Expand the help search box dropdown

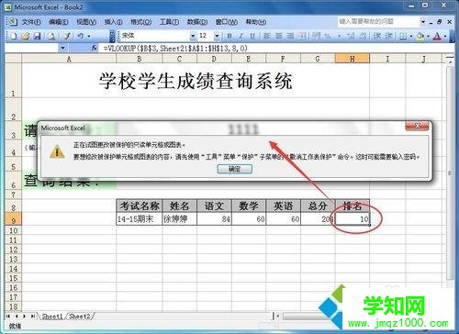point(423,22)
